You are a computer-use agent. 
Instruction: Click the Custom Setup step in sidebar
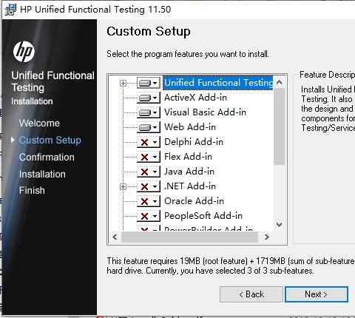pyautogui.click(x=50, y=141)
